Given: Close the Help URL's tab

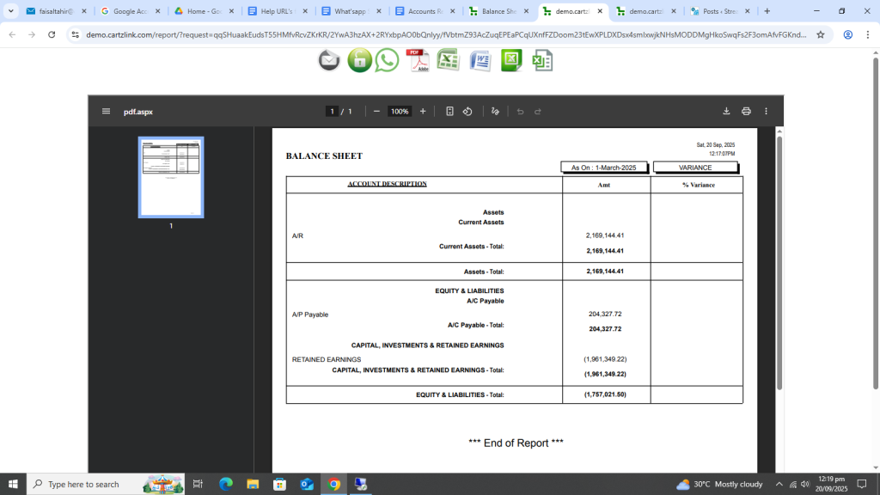Looking at the screenshot, I should point(305,11).
